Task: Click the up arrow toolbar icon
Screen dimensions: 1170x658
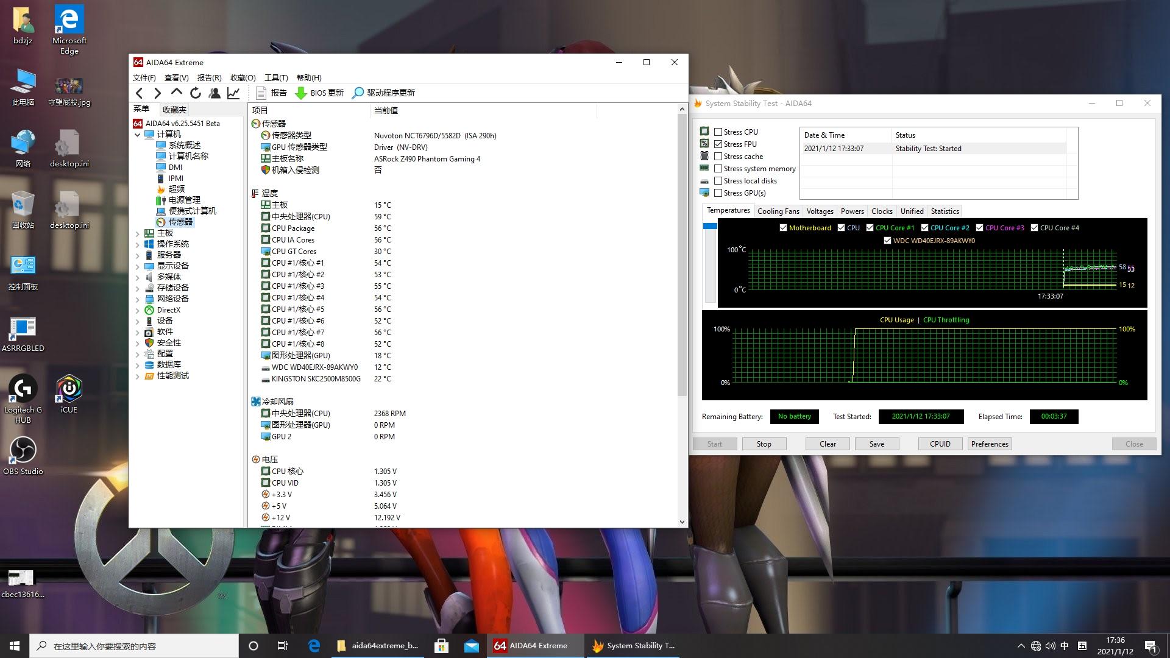Action: [177, 93]
